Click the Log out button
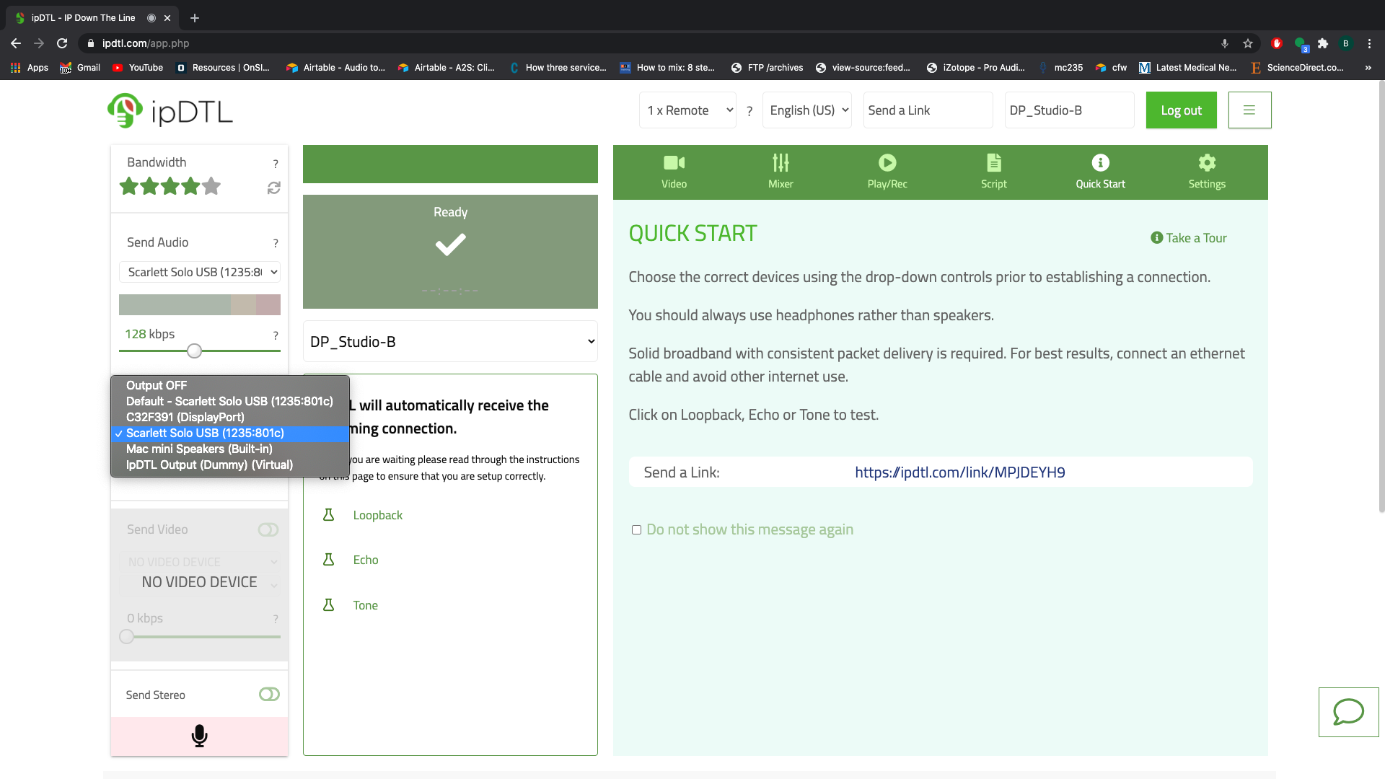Image resolution: width=1385 pixels, height=779 pixels. 1181,110
